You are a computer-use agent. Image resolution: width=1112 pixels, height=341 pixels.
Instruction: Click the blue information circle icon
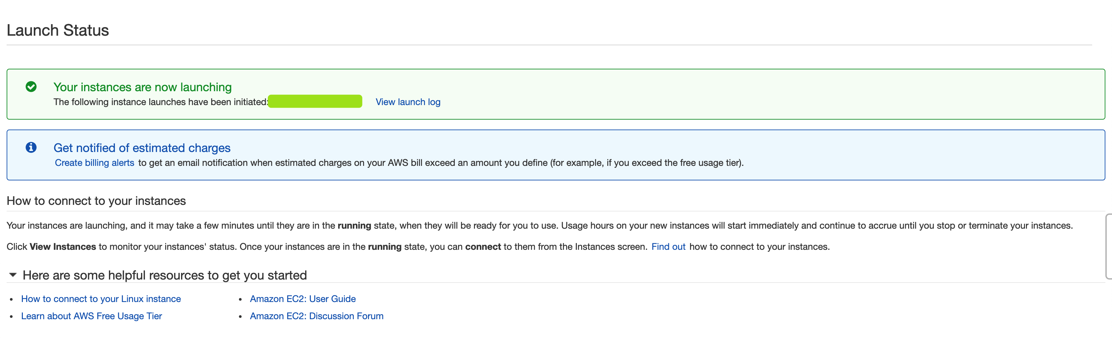[x=31, y=147]
